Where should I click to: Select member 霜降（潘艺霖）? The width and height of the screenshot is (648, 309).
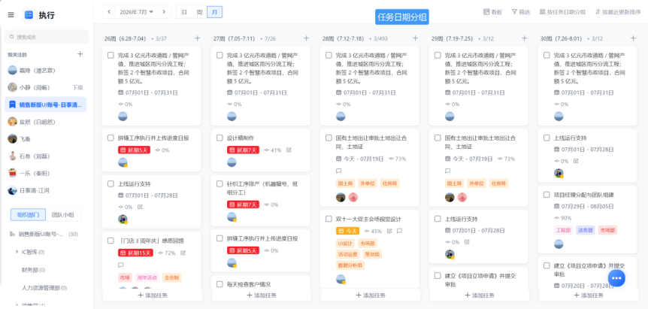45,70
